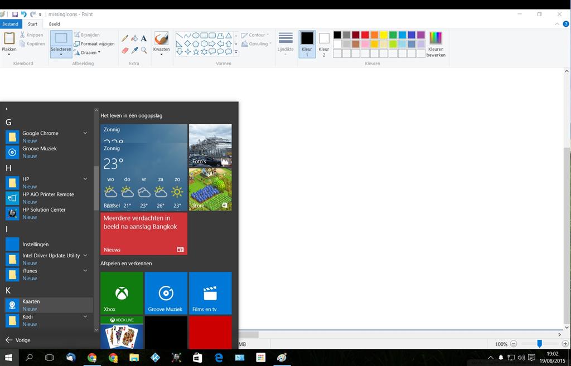Open the Nieuws headline tile
The image size is (571, 366).
(144, 233)
